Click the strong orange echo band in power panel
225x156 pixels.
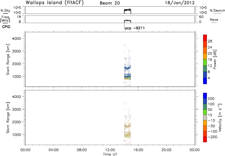(127, 79)
